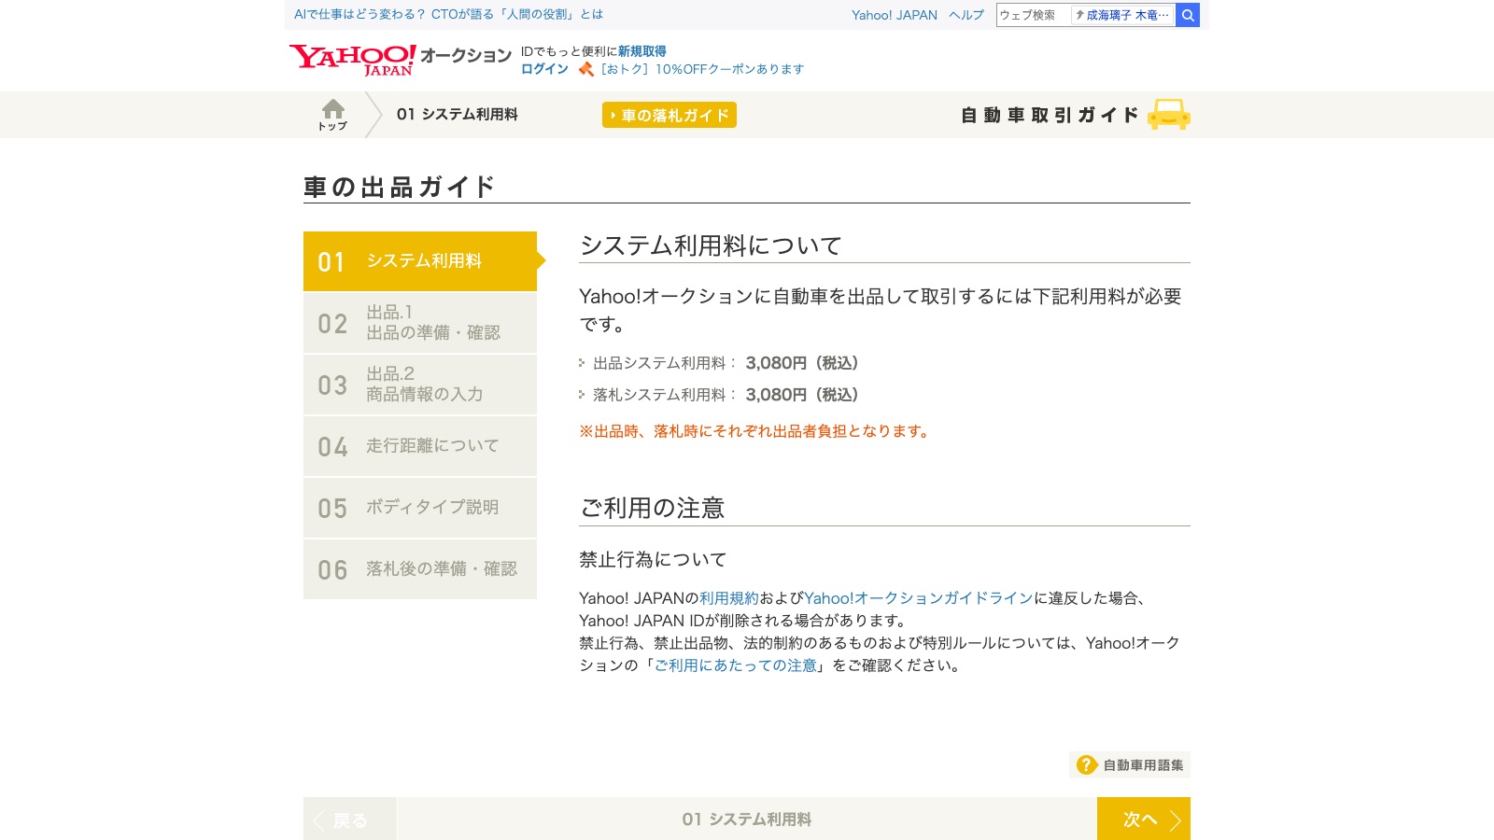Select tab 03 商品情報の入力
Viewport: 1494px width, 840px height.
pos(420,385)
